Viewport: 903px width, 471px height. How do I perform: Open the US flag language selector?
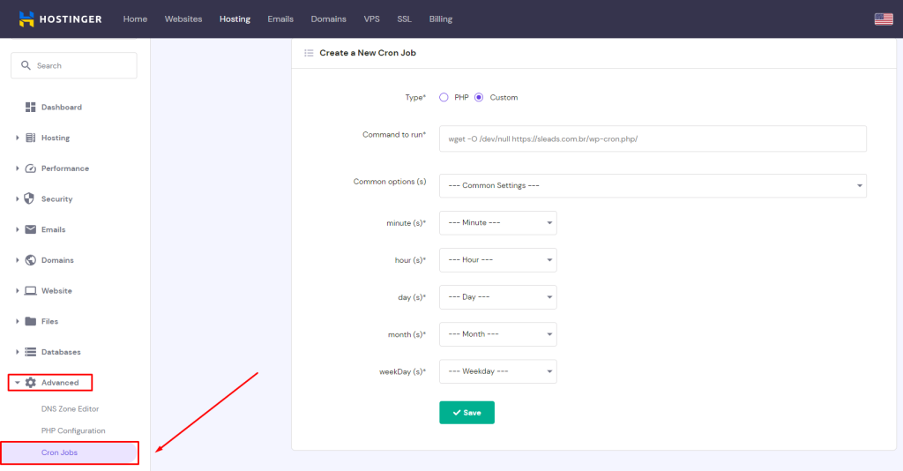tap(883, 19)
